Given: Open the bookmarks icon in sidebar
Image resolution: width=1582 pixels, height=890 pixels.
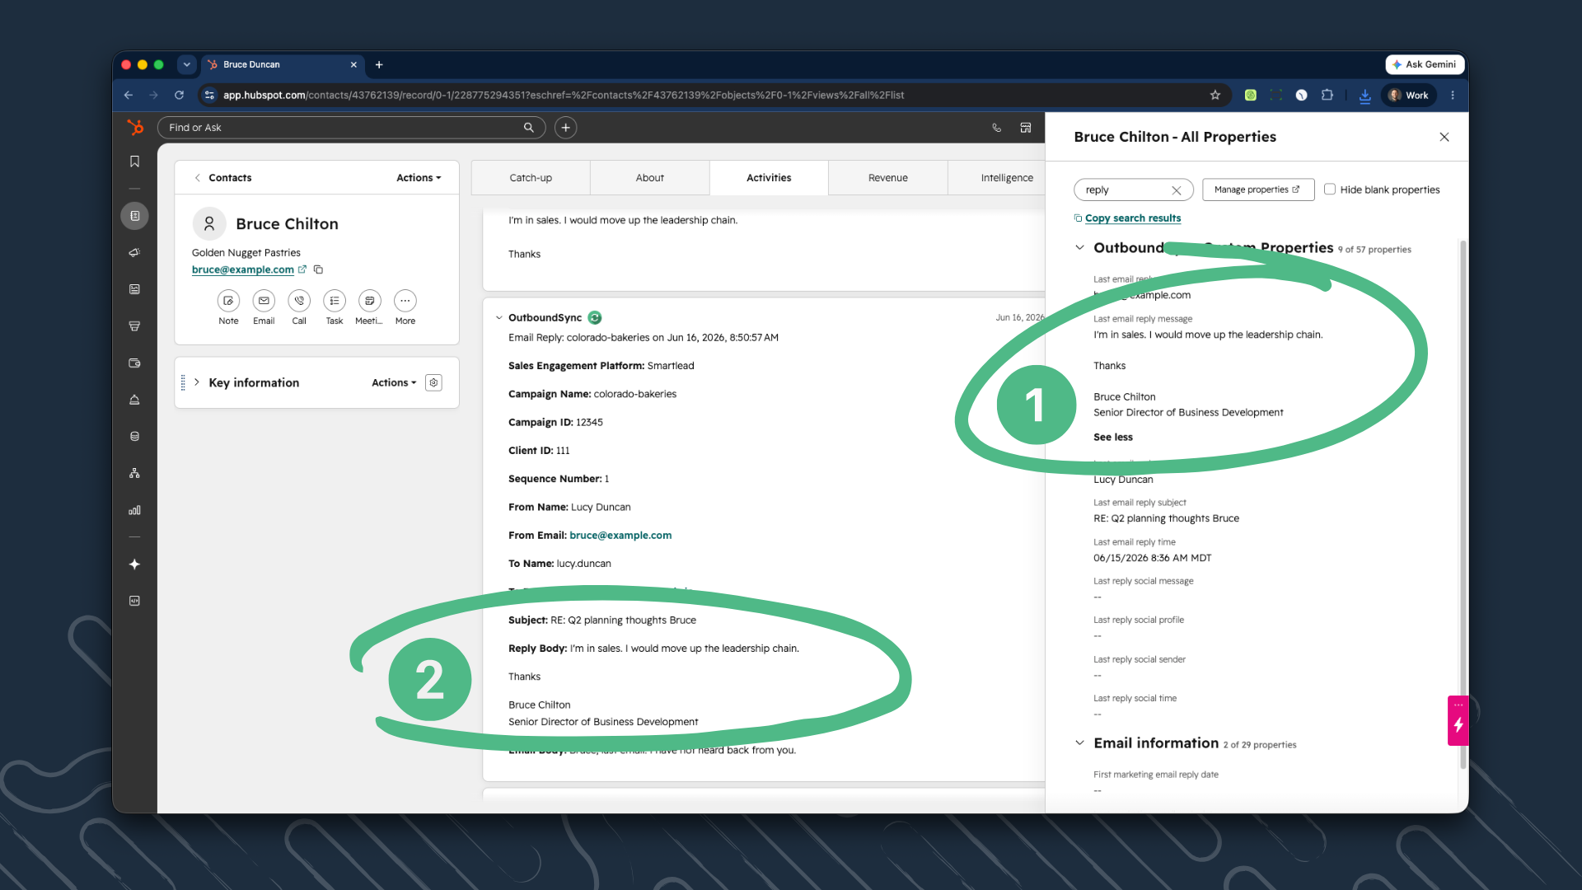Looking at the screenshot, I should 134,162.
